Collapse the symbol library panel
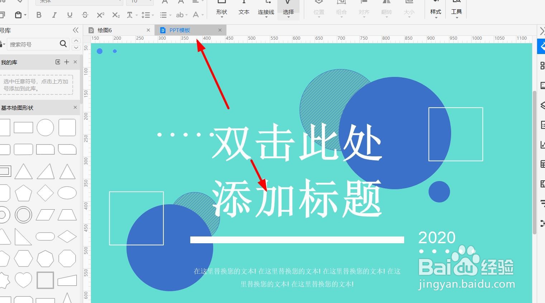 75,30
